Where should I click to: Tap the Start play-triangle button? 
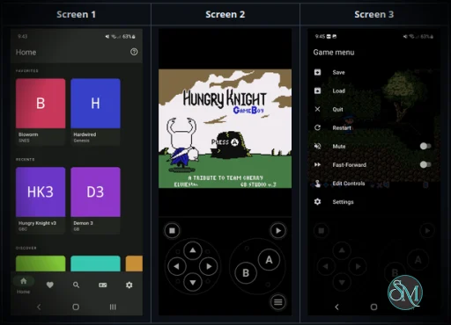point(278,231)
